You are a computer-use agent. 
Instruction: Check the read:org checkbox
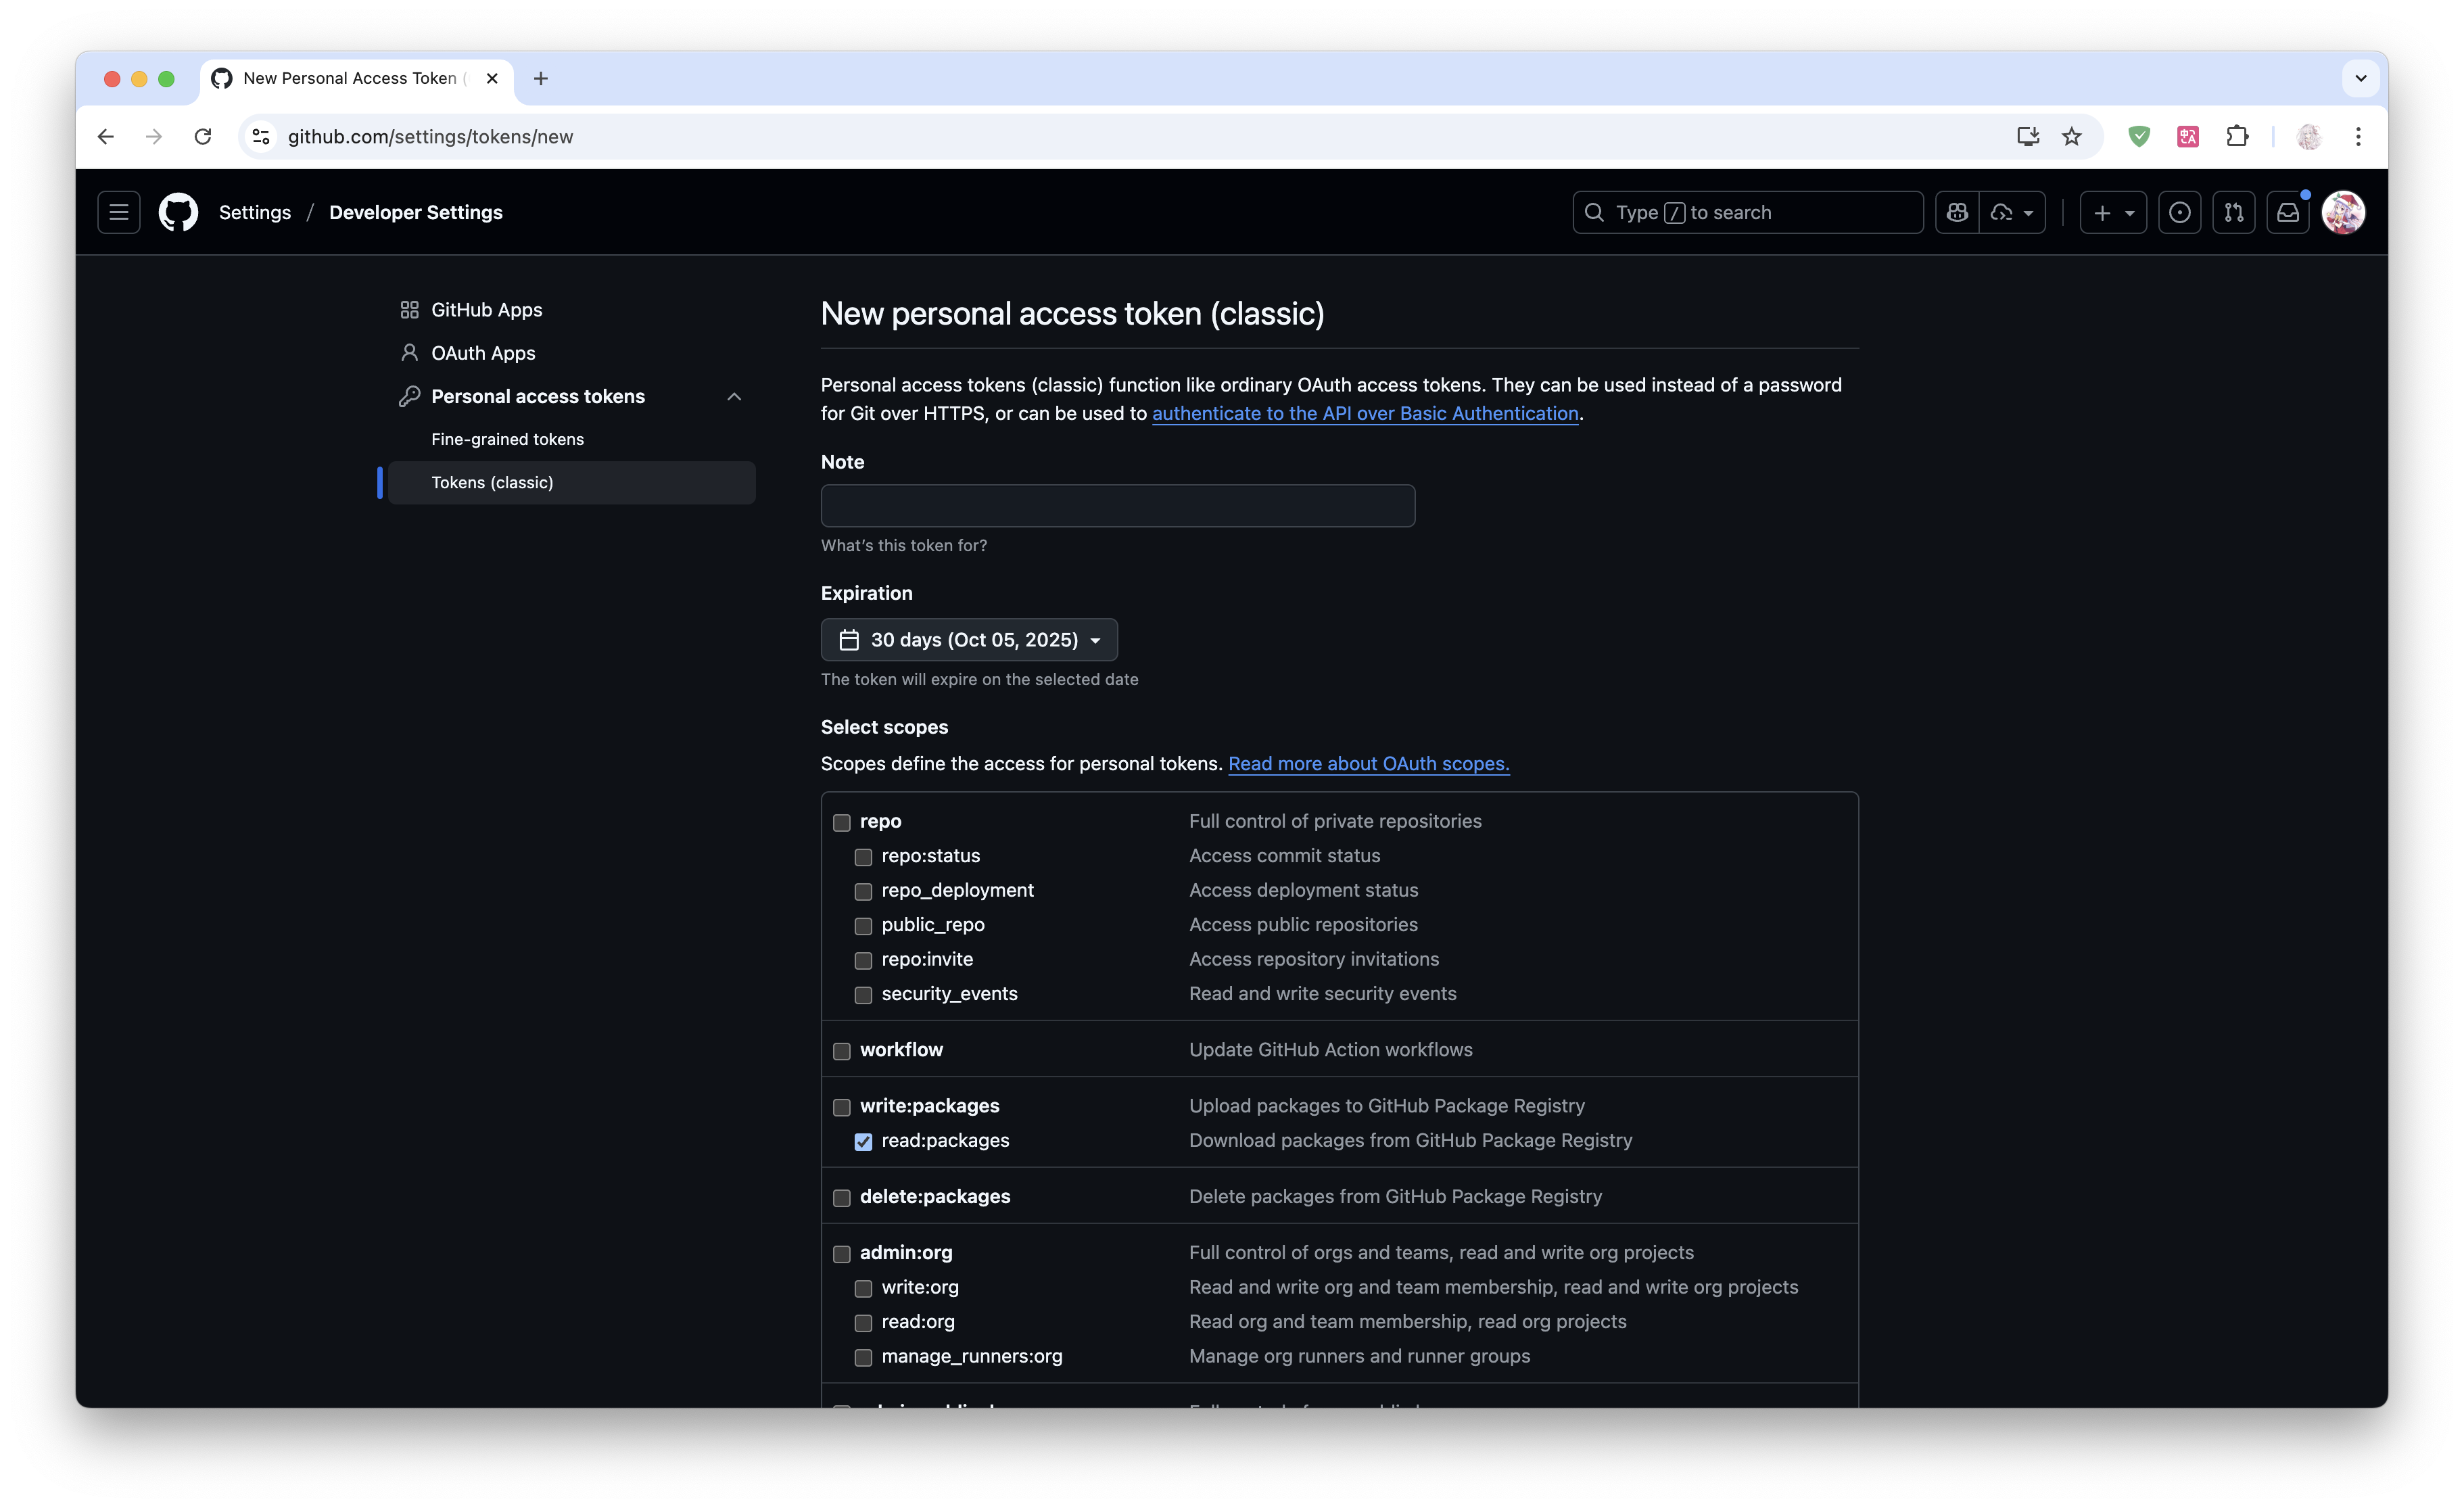point(863,1323)
